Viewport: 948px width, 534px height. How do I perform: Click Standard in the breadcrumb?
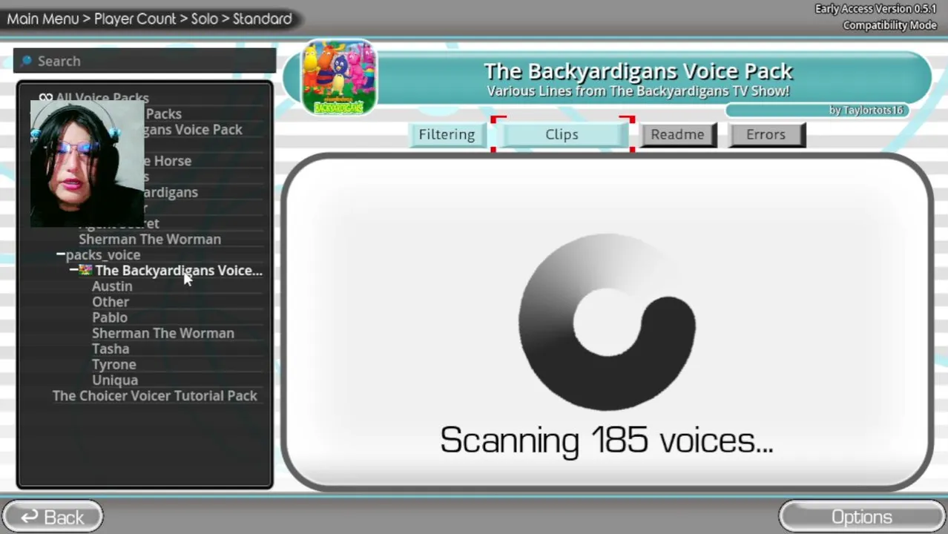[x=263, y=19]
